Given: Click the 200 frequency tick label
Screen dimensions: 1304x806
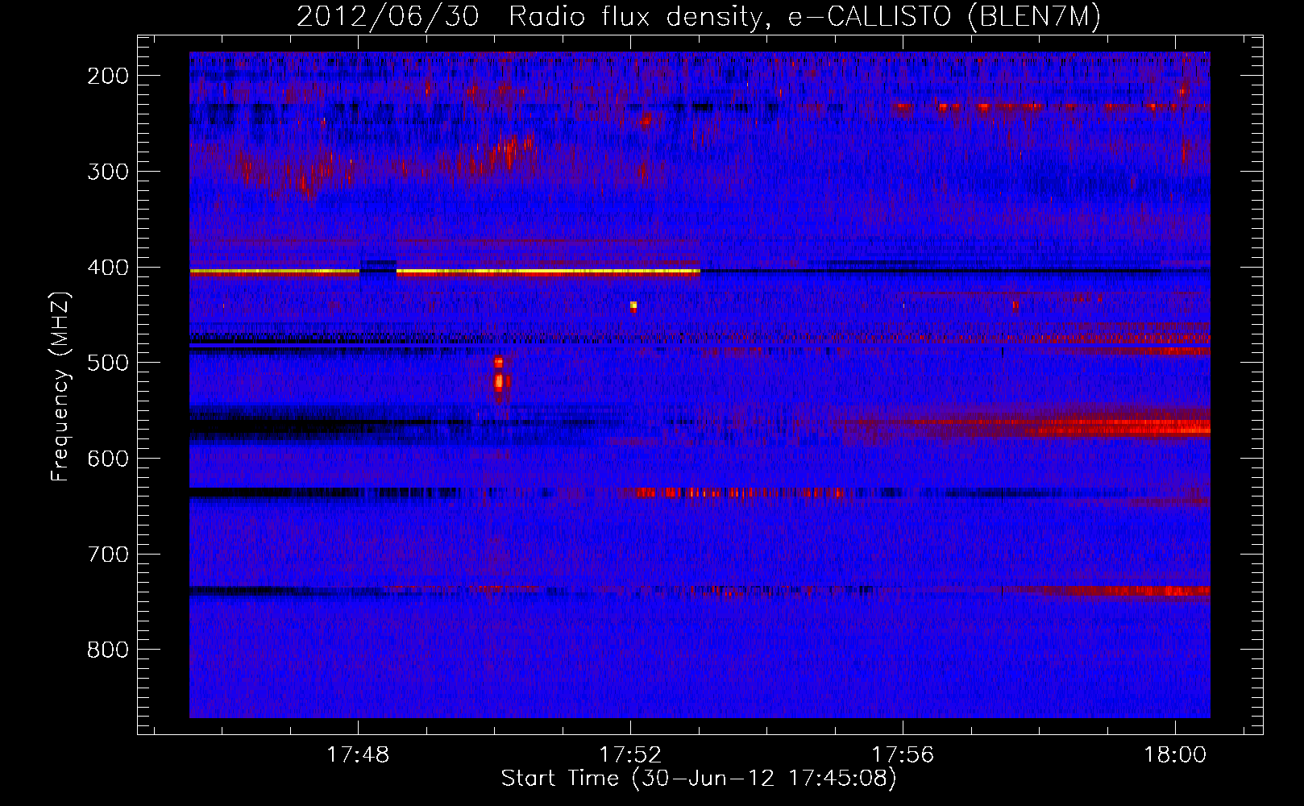Looking at the screenshot, I should click(x=108, y=76).
